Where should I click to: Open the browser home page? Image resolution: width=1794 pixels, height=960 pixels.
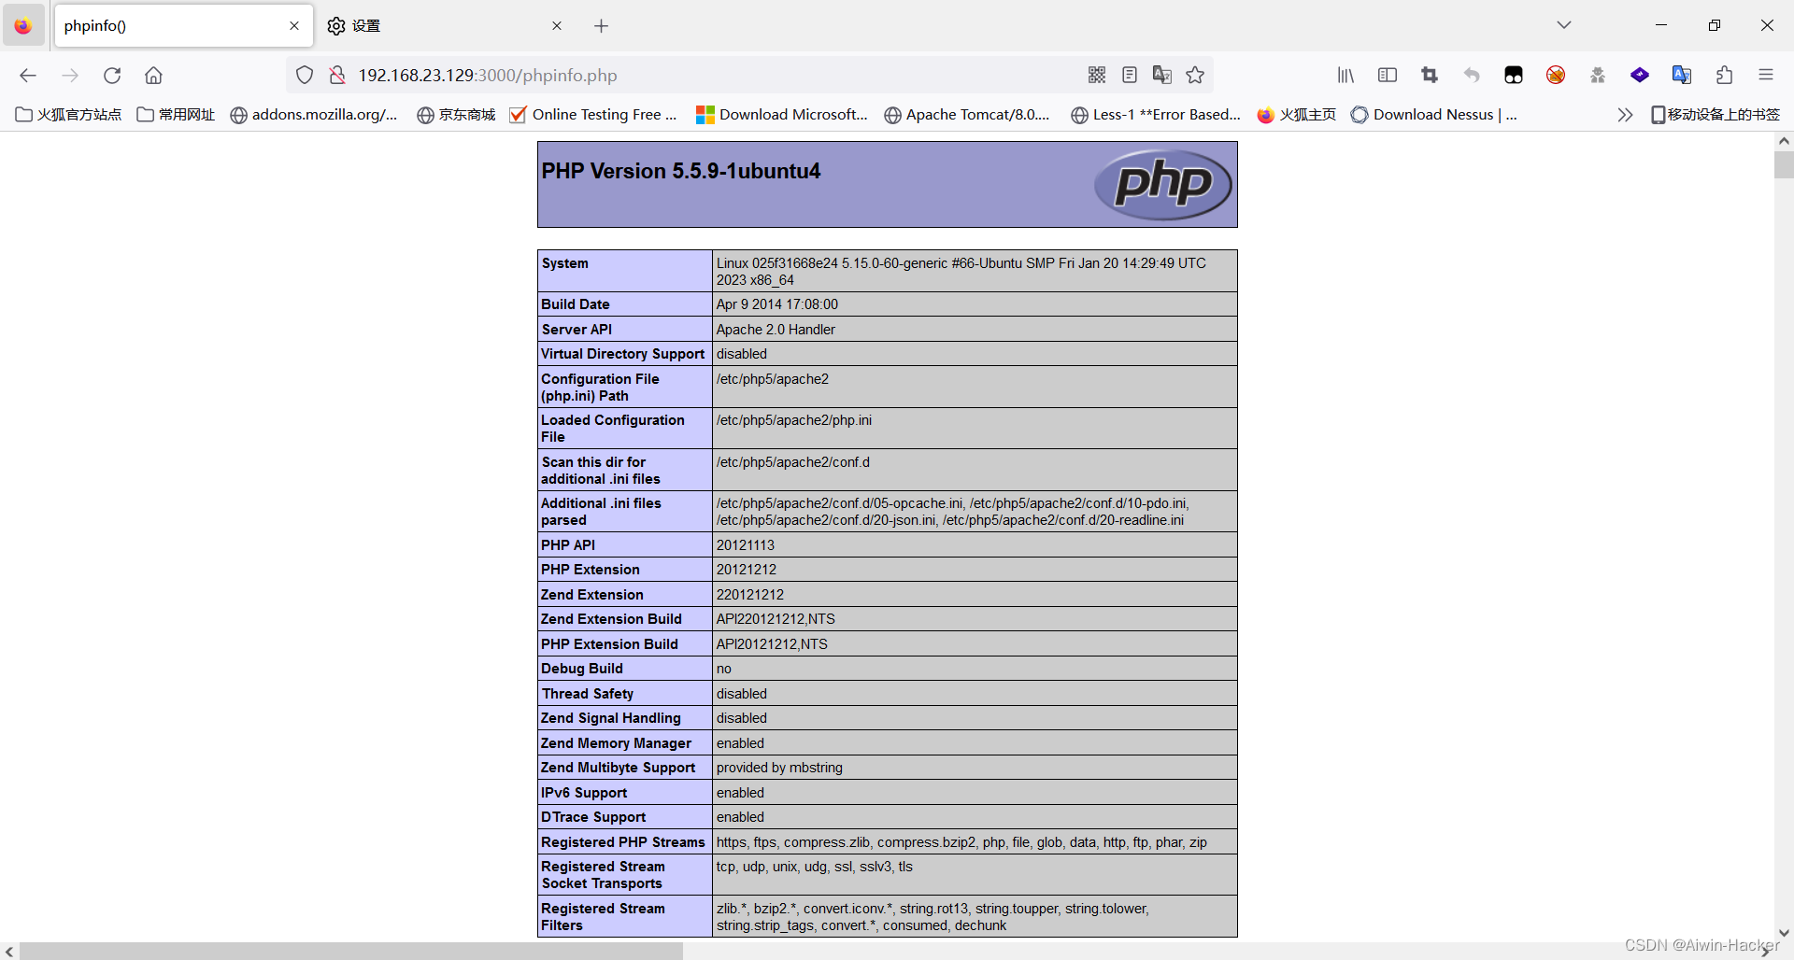tap(154, 76)
